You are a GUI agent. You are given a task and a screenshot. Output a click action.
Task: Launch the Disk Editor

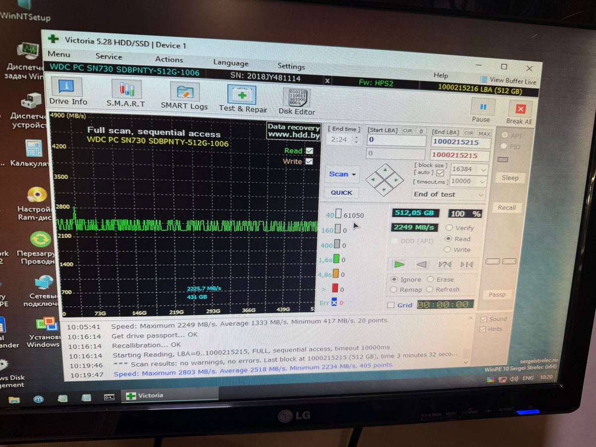pos(297,101)
